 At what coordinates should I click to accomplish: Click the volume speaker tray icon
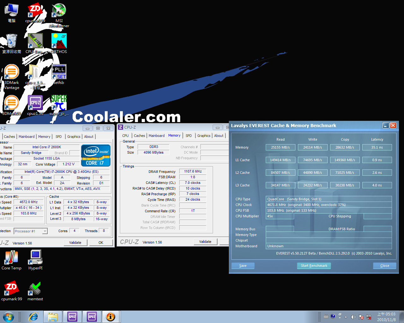click(353, 317)
